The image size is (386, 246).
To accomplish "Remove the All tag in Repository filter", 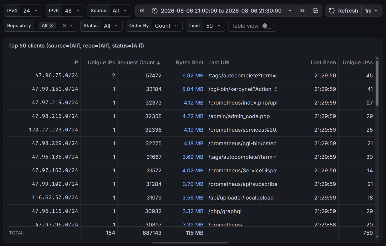I will (x=51, y=26).
